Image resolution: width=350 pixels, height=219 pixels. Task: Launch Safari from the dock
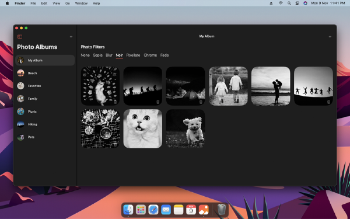click(x=153, y=210)
